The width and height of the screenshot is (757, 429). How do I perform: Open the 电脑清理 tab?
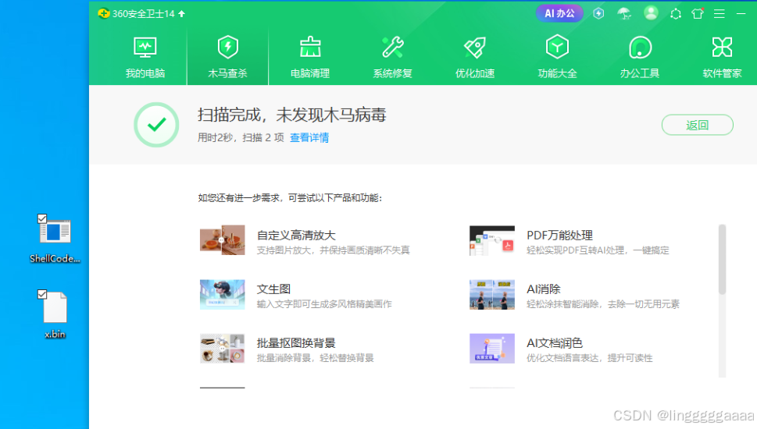[x=310, y=57]
